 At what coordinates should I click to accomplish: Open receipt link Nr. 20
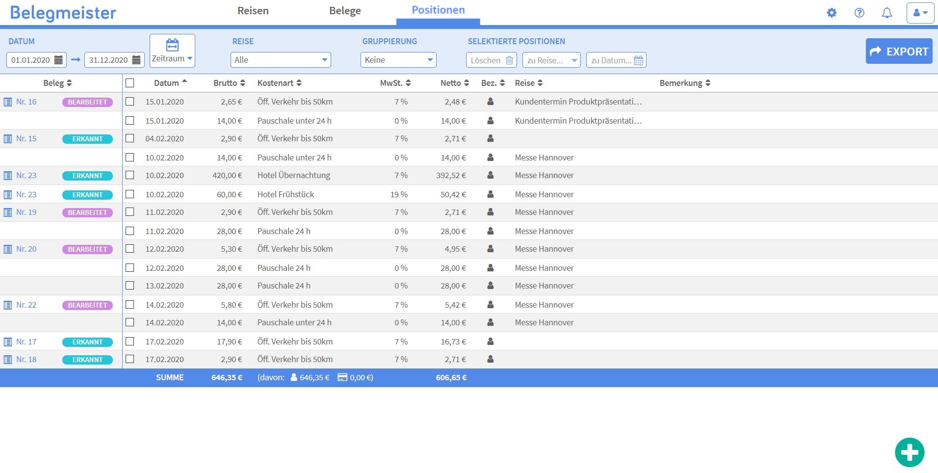pyautogui.click(x=26, y=249)
